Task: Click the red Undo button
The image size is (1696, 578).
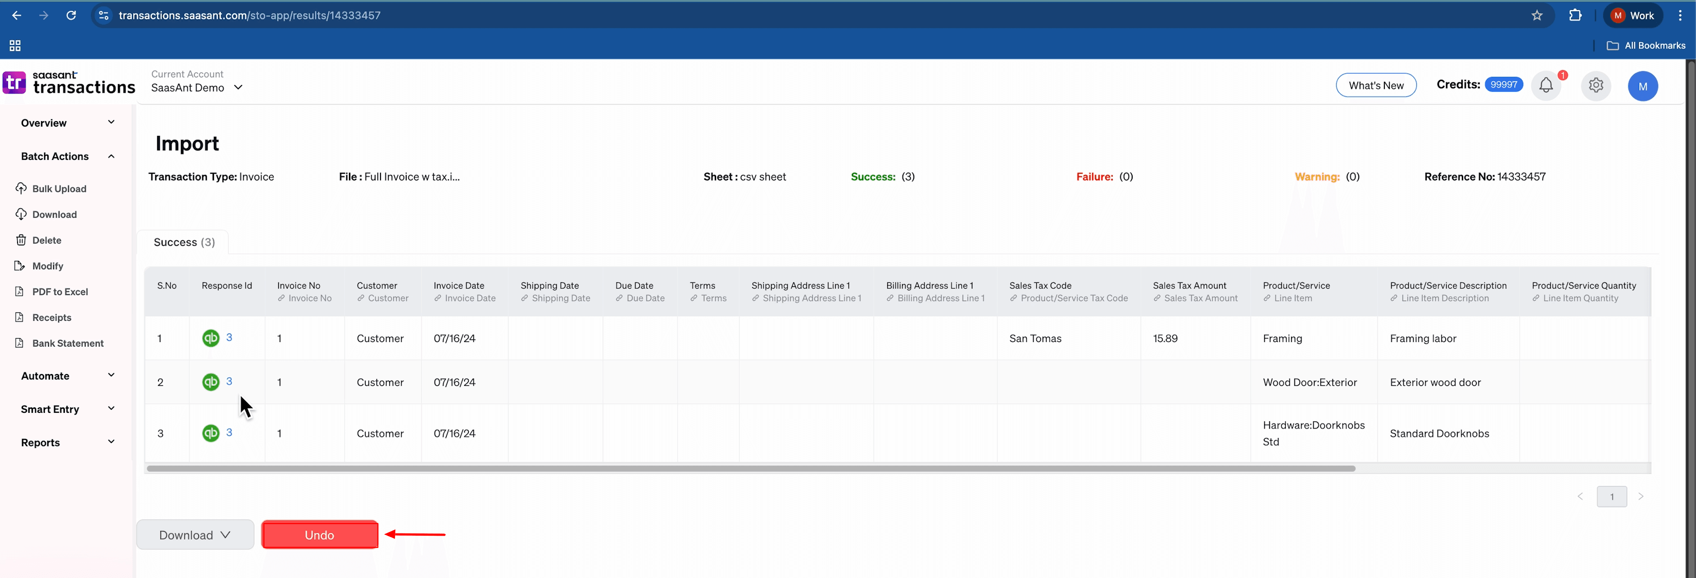Action: [x=319, y=534]
